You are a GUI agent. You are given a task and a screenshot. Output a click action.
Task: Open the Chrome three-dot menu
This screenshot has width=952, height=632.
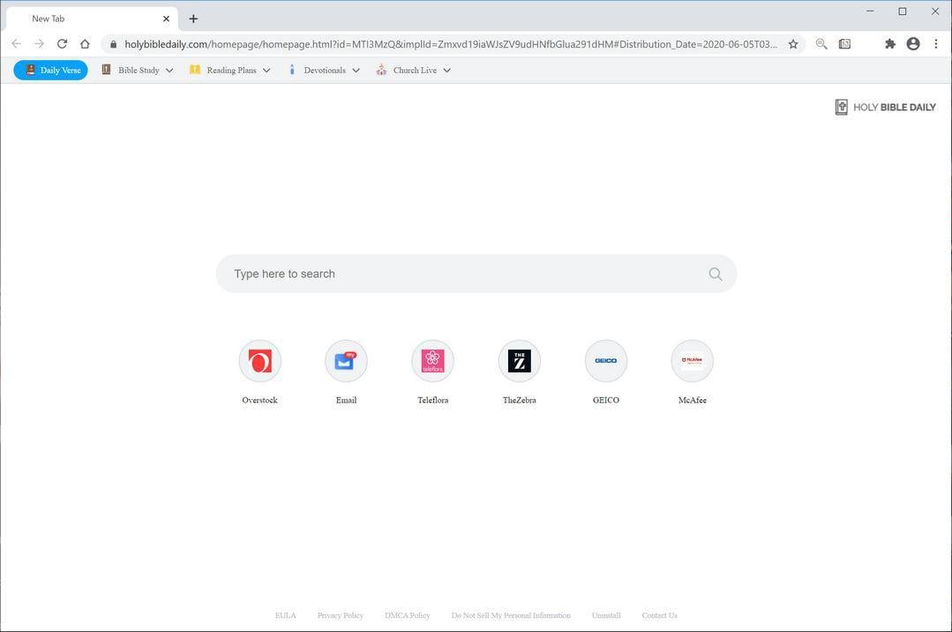point(935,44)
